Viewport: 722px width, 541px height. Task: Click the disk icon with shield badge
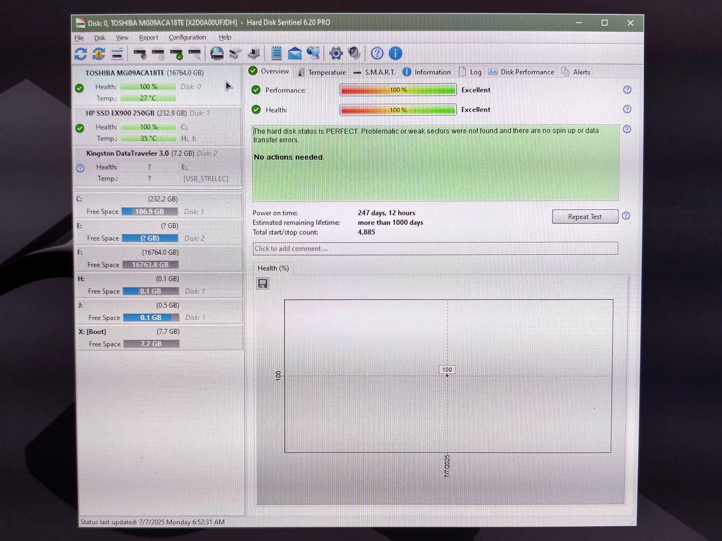140,54
